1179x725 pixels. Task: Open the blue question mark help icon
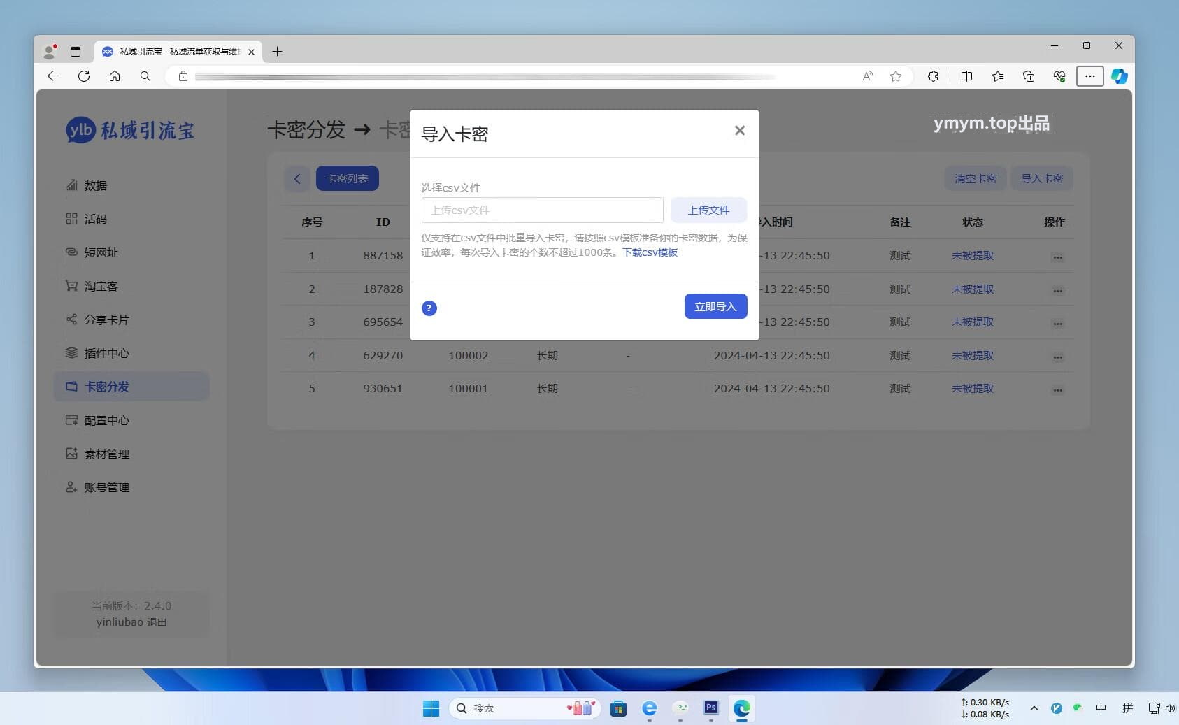[429, 308]
